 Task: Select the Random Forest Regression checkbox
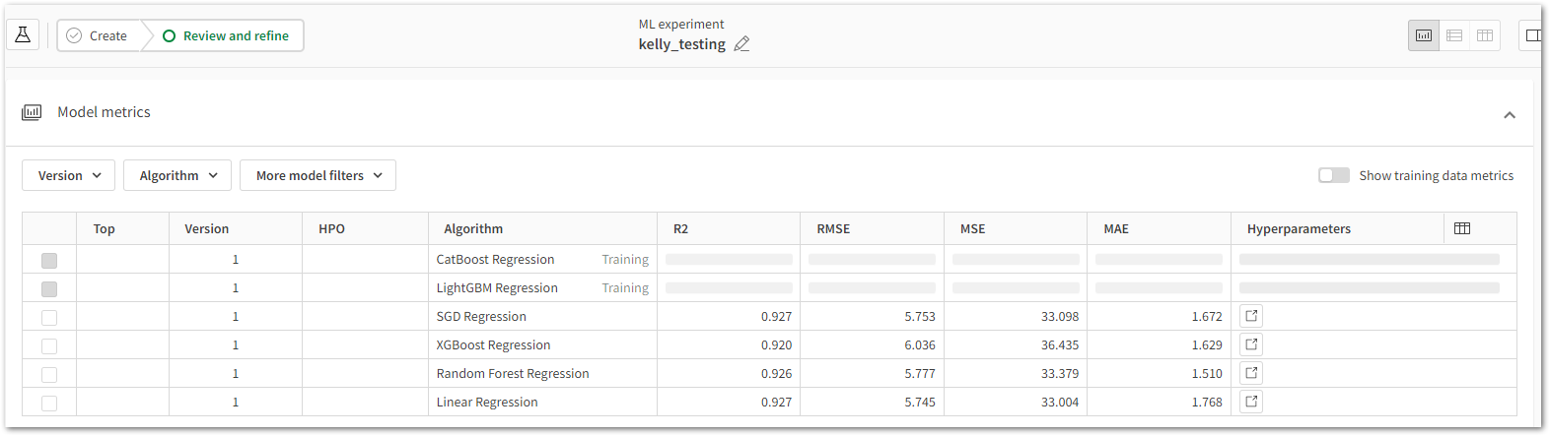point(49,374)
